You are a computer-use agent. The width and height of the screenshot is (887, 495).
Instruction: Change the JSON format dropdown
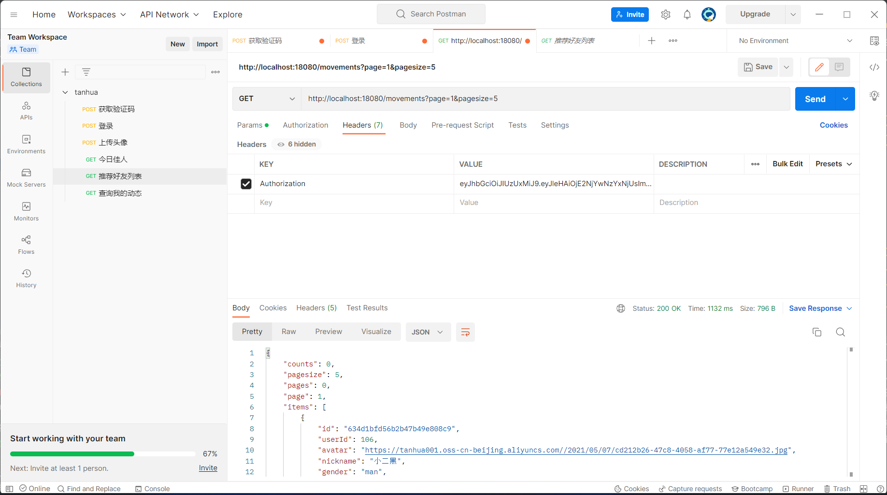(428, 332)
